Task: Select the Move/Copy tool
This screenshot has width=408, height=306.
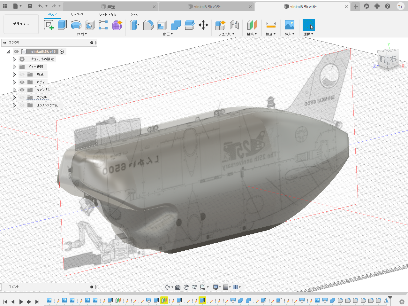Action: coord(203,25)
